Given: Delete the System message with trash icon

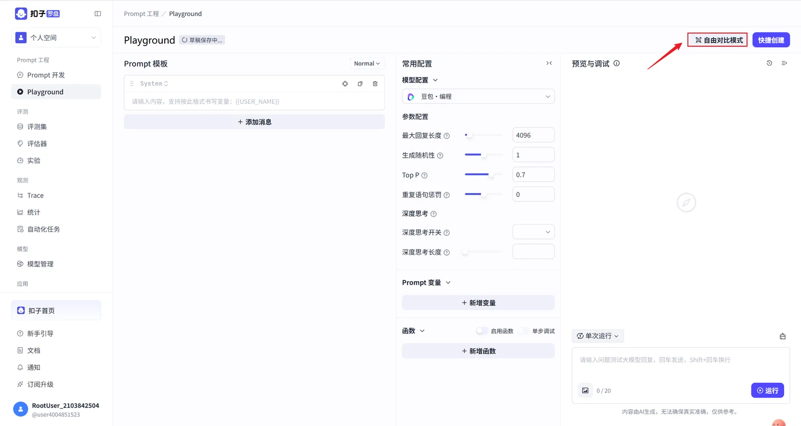Looking at the screenshot, I should click(375, 84).
